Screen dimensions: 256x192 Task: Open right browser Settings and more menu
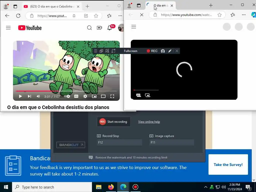[244, 15]
